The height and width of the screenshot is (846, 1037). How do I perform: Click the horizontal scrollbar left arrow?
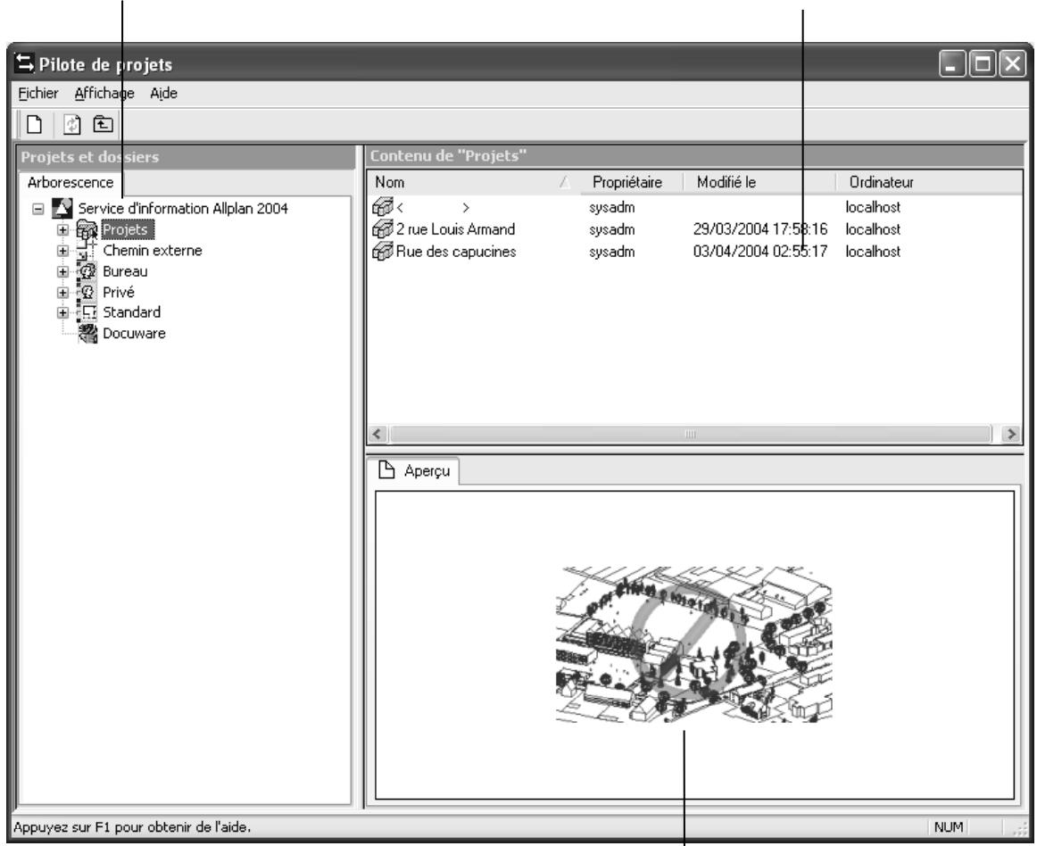pos(377,434)
